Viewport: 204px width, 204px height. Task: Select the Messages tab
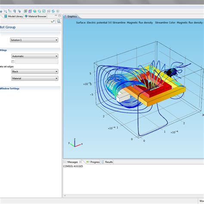click(73, 162)
